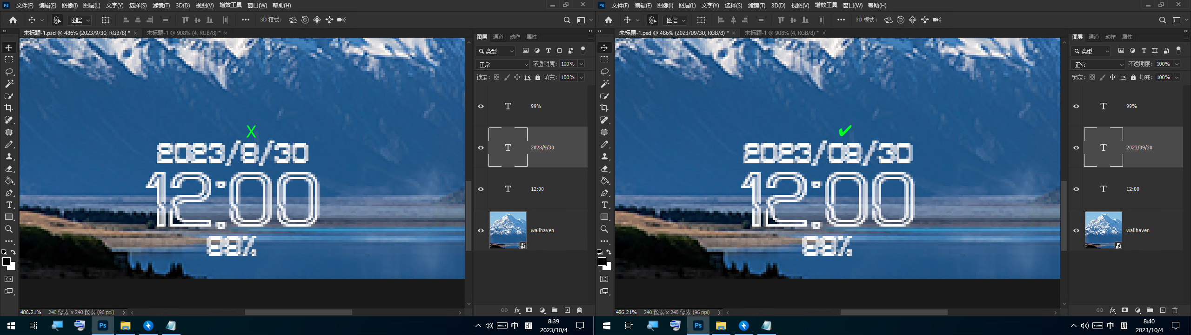Switch to the 通道 tab in right window
This screenshot has width=1191, height=335.
point(1093,37)
